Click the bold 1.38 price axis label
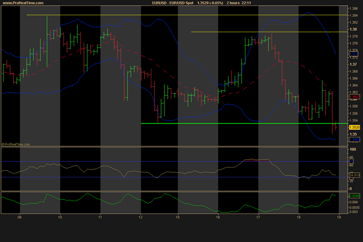The image size is (363, 242). tap(353, 29)
